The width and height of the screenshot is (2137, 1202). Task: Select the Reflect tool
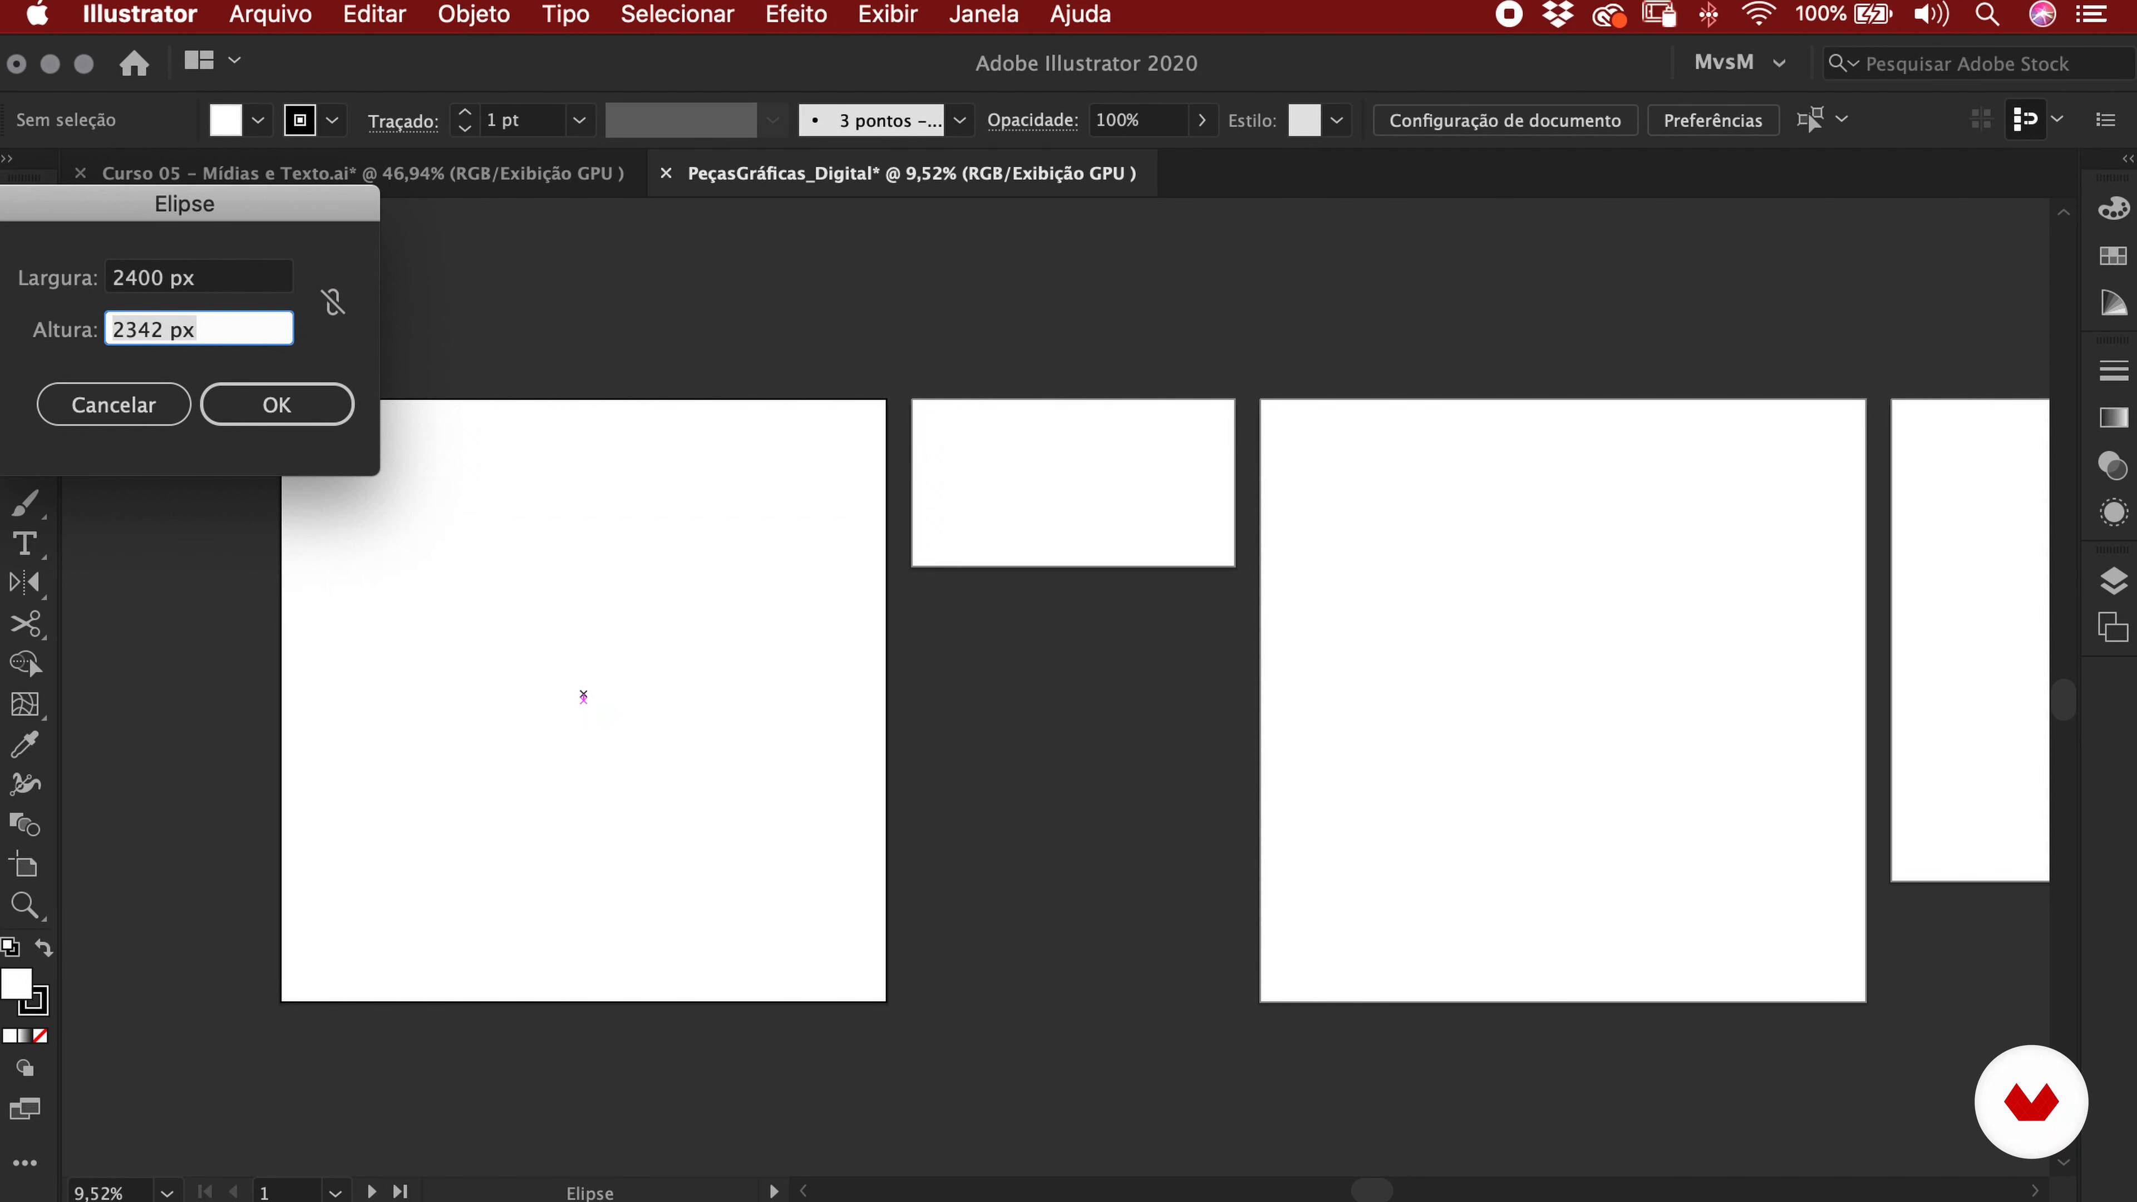[x=25, y=582]
